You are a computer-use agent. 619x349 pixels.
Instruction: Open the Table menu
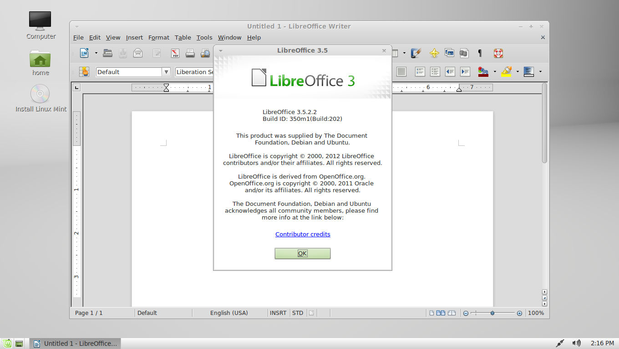click(183, 38)
